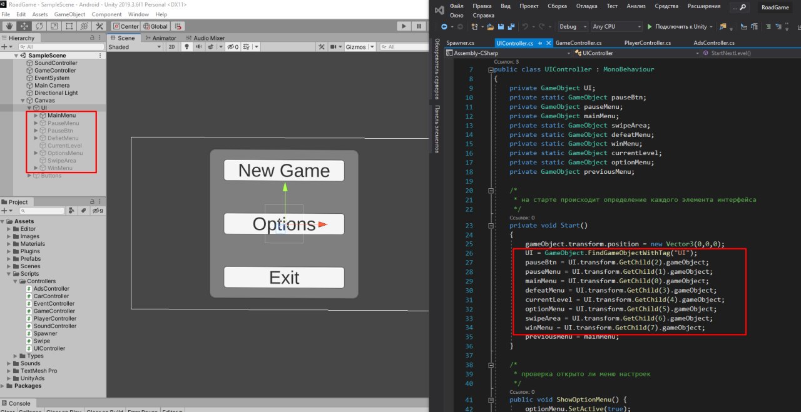Select the Rect tool in Unity toolbar
This screenshot has height=412, width=801.
[69, 26]
